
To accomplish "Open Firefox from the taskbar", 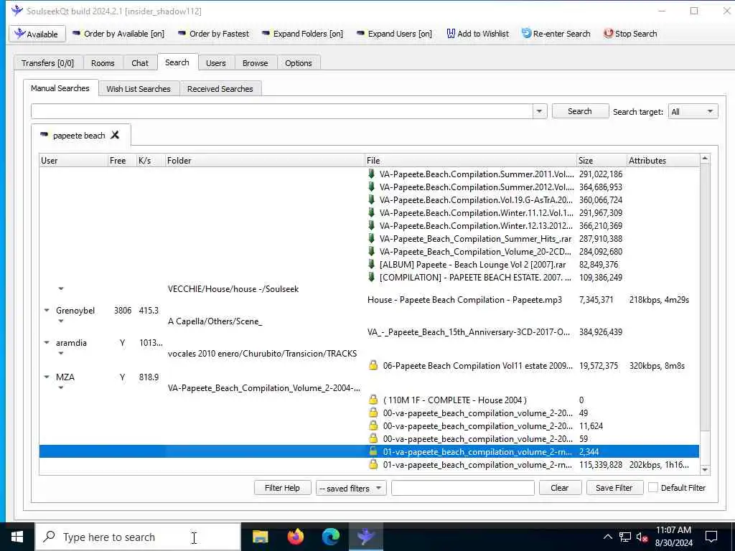I will click(295, 537).
